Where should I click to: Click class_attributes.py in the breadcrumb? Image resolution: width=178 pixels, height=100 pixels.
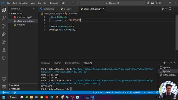(53, 14)
